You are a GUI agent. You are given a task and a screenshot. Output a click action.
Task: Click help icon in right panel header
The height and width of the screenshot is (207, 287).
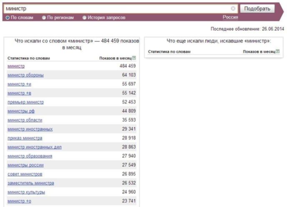click(x=278, y=51)
